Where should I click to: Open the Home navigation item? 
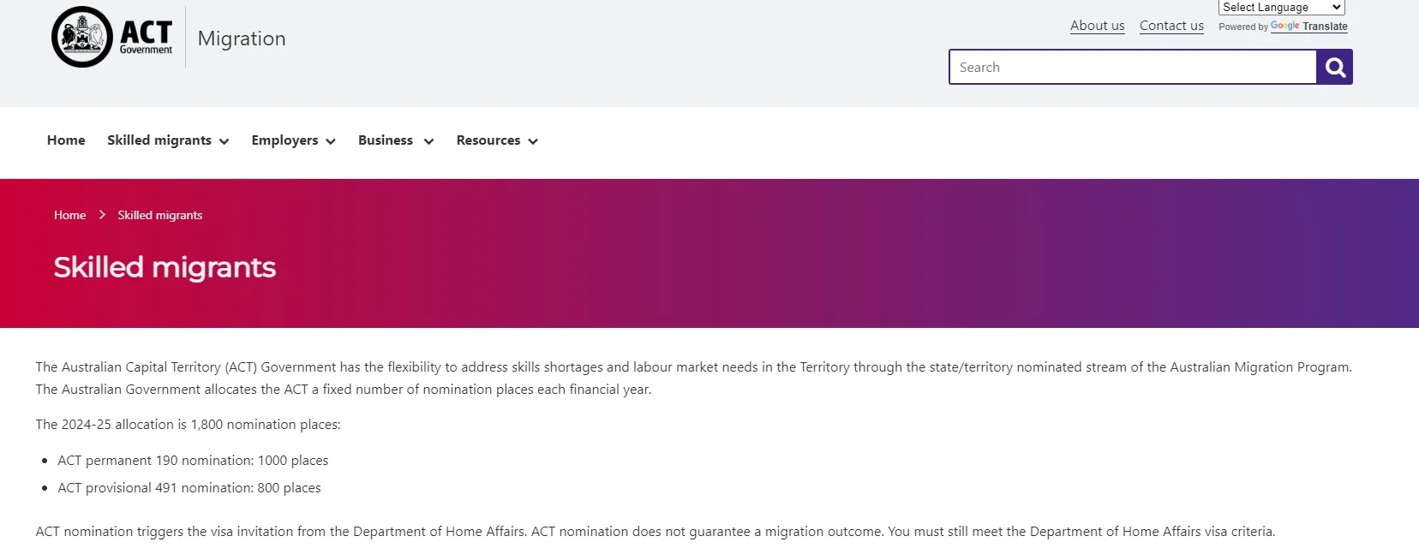pos(66,140)
